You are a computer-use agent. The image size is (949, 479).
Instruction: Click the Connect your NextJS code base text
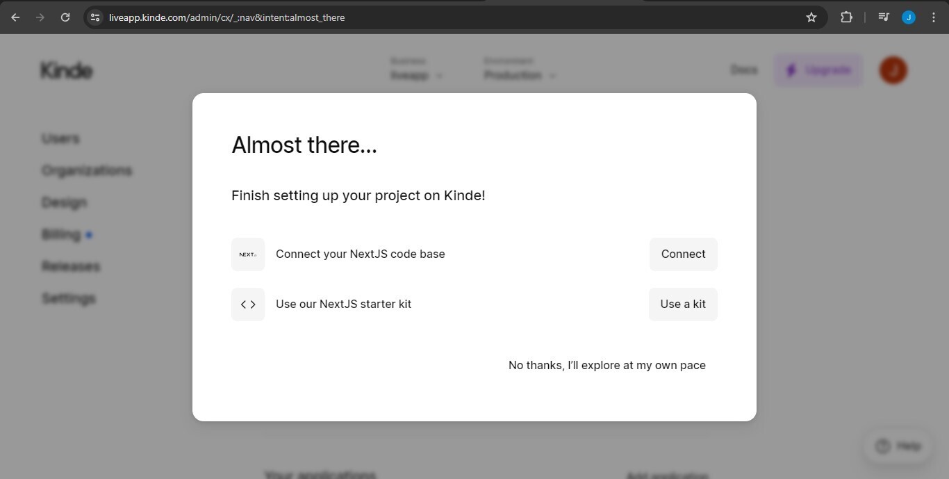[x=361, y=254]
